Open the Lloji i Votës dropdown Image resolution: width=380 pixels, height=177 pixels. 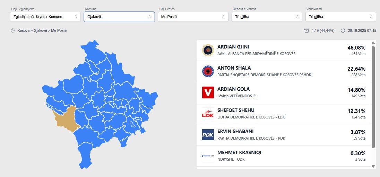click(193, 17)
